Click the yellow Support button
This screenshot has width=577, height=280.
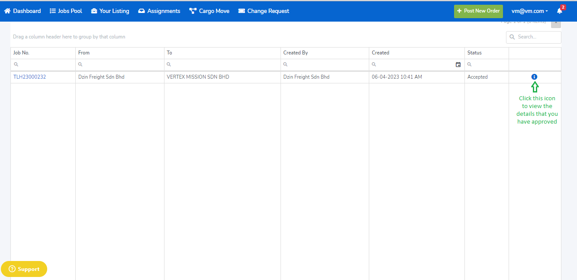point(24,269)
